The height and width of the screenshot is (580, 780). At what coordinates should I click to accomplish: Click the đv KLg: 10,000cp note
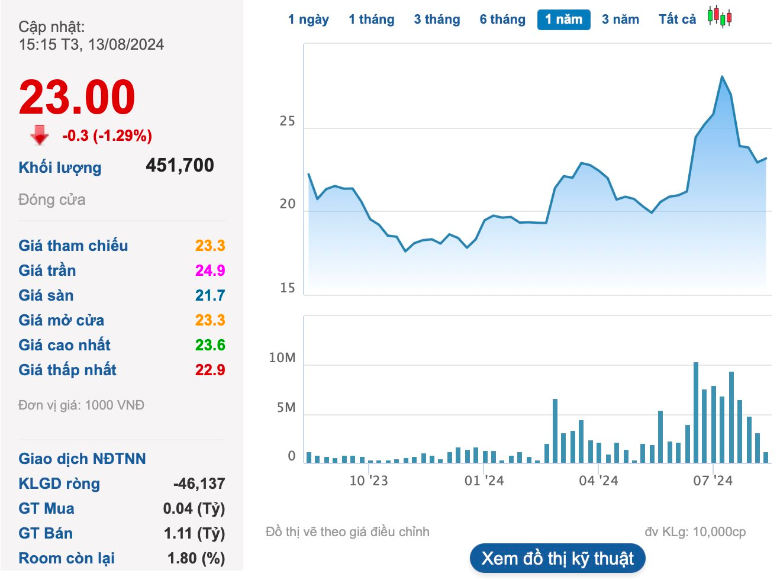pos(695,531)
